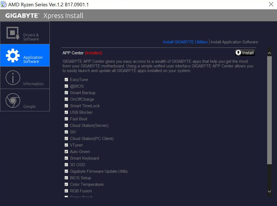Uncheck the USB Blocker option
The width and height of the screenshot is (277, 206).
[66, 112]
